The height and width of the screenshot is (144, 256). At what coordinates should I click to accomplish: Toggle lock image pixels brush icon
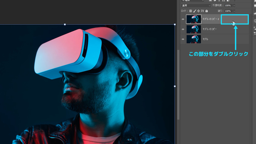(195, 11)
